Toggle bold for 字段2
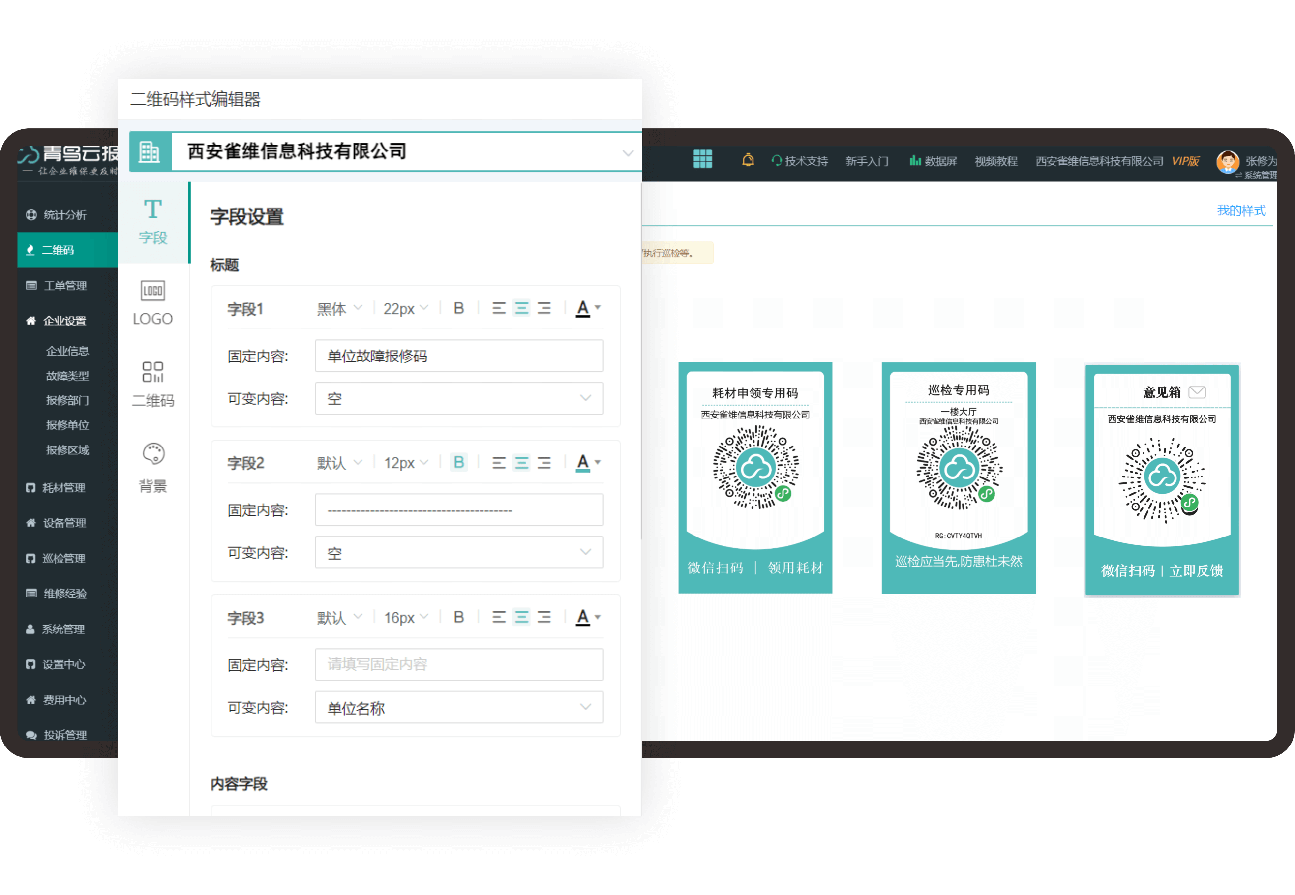 (x=458, y=462)
